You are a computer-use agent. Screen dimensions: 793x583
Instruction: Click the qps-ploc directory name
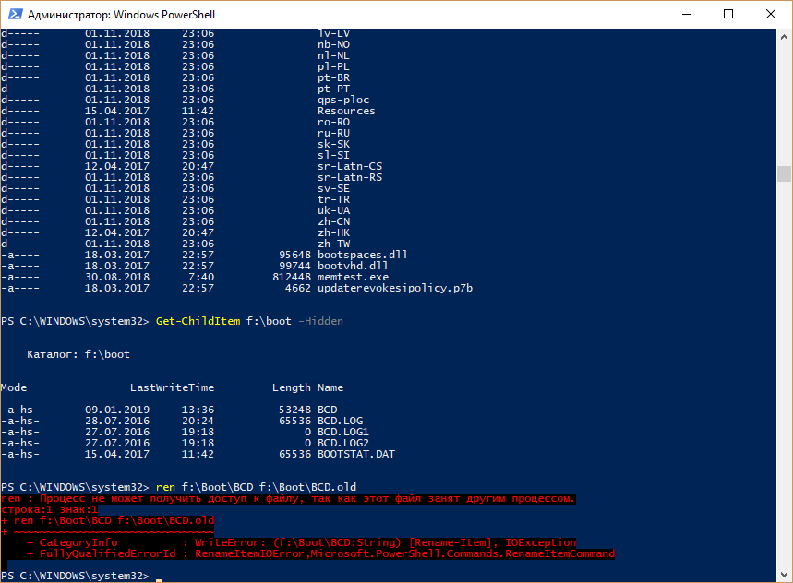tap(343, 100)
